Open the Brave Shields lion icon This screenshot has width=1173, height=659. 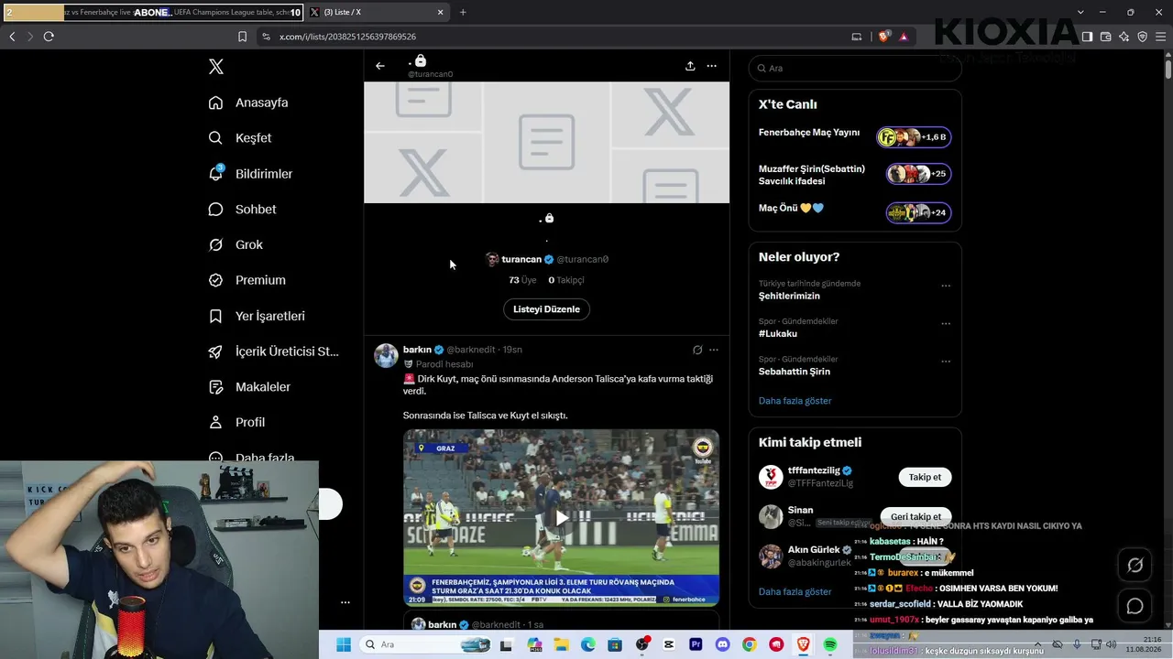pyautogui.click(x=883, y=37)
